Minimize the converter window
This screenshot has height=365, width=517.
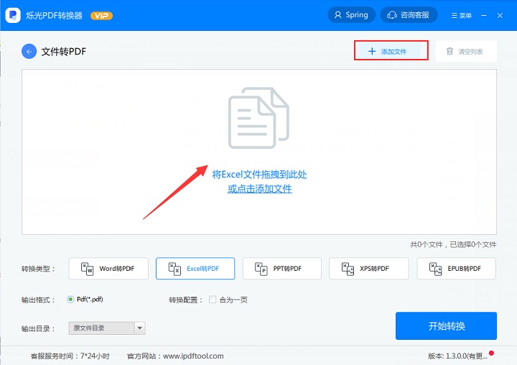tap(484, 16)
